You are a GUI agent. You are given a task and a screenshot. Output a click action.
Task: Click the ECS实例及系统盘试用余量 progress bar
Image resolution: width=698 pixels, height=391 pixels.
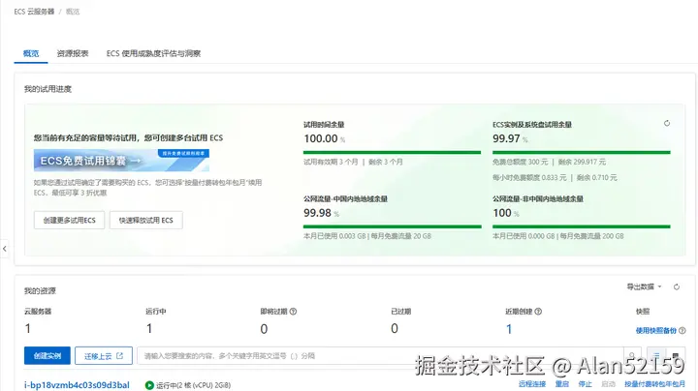(582, 152)
